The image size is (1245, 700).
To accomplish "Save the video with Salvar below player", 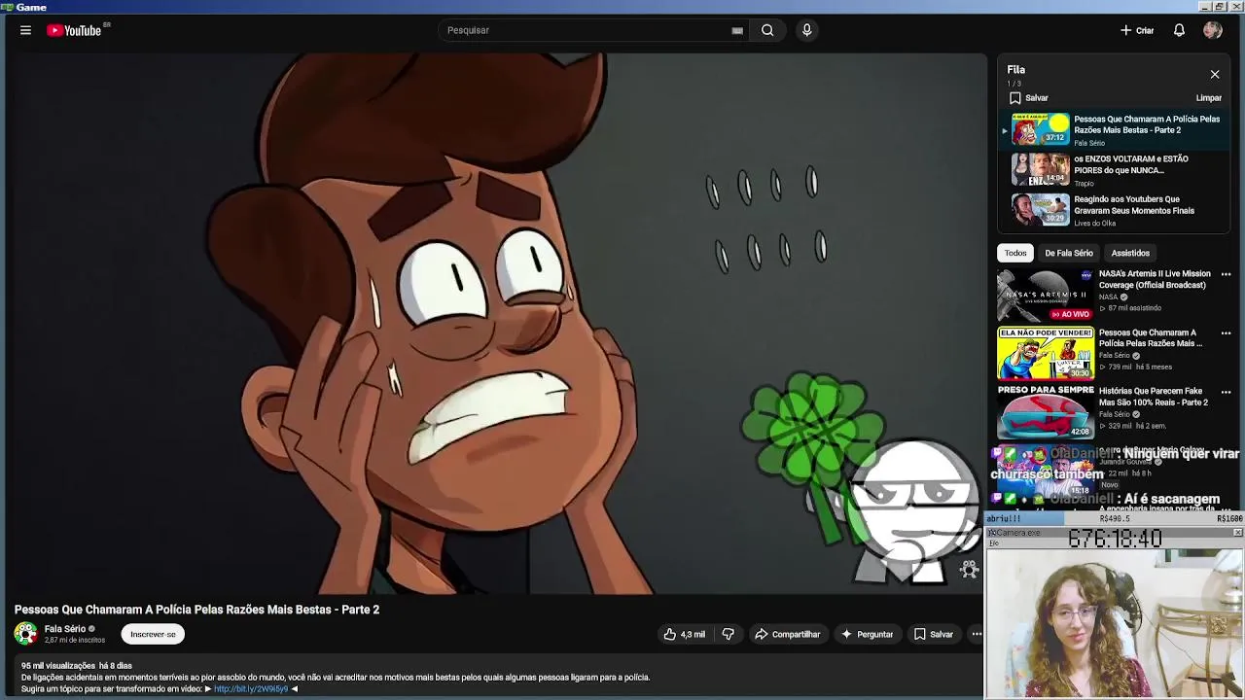I will pos(934,634).
